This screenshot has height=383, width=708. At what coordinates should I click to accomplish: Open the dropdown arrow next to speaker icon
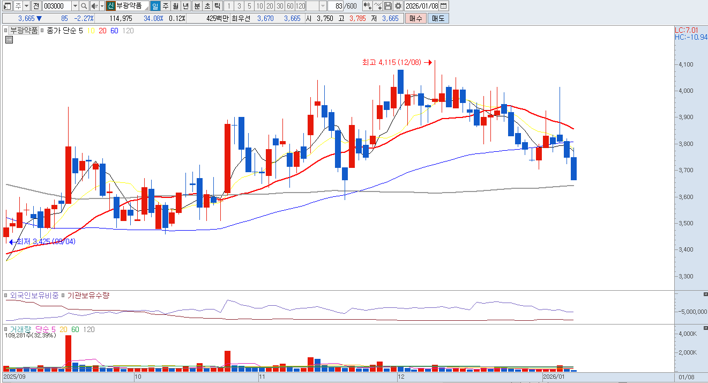(x=102, y=6)
